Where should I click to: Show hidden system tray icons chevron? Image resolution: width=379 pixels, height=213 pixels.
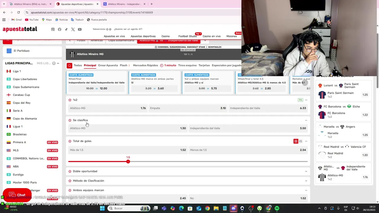coord(319,208)
